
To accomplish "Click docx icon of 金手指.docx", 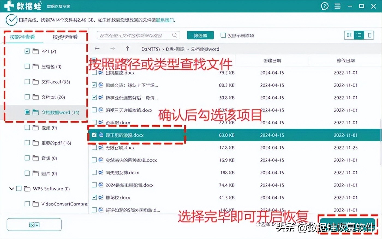I will [101, 123].
